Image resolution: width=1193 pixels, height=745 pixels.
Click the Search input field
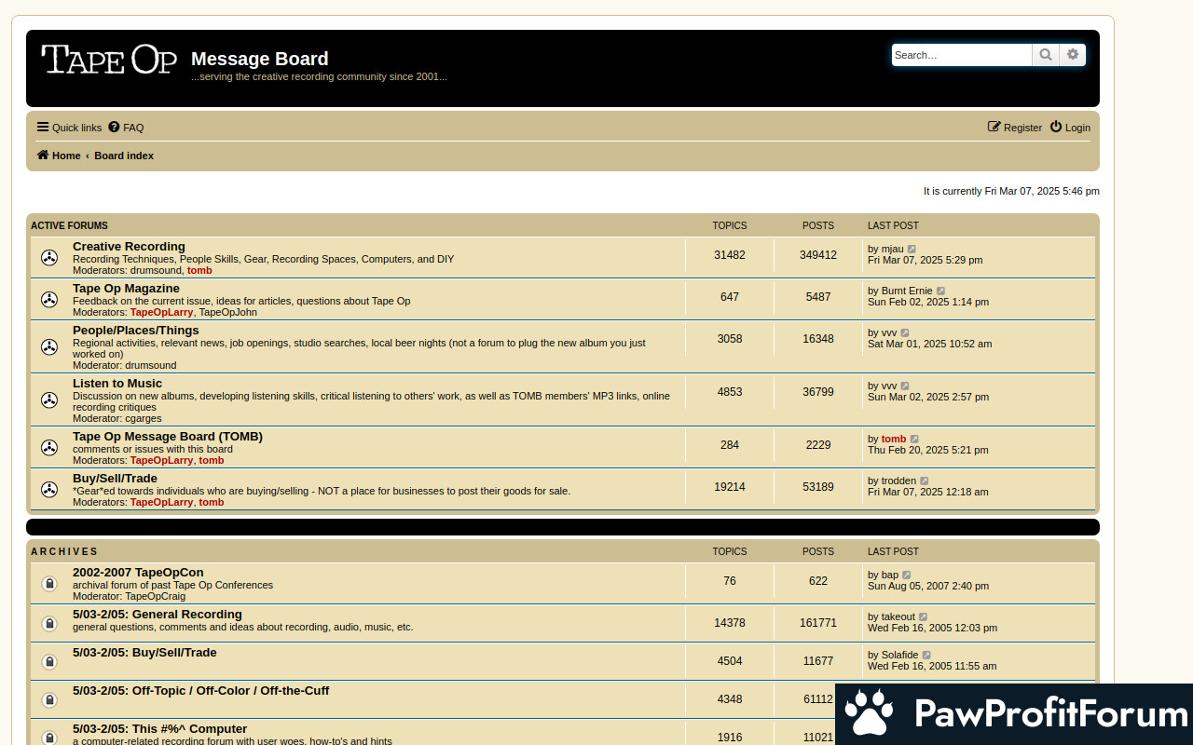(962, 55)
